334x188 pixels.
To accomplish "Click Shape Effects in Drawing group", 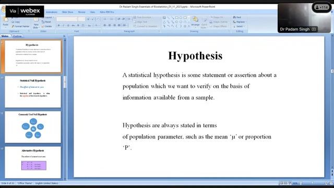I will coord(218,26).
